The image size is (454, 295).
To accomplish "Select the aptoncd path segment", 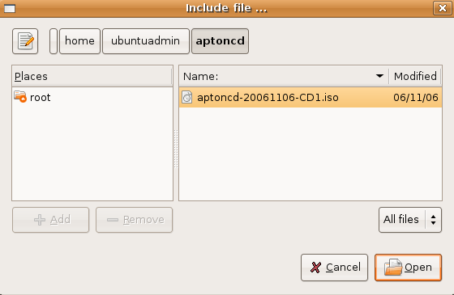I will [220, 41].
